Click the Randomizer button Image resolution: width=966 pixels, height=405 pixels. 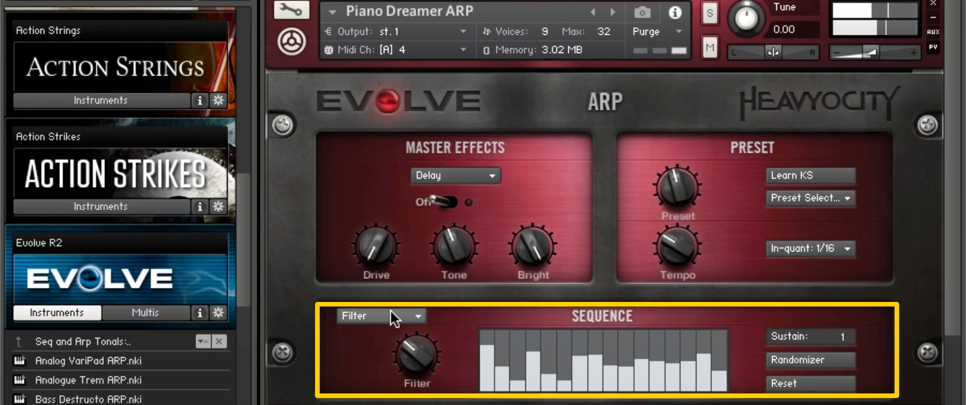click(811, 360)
